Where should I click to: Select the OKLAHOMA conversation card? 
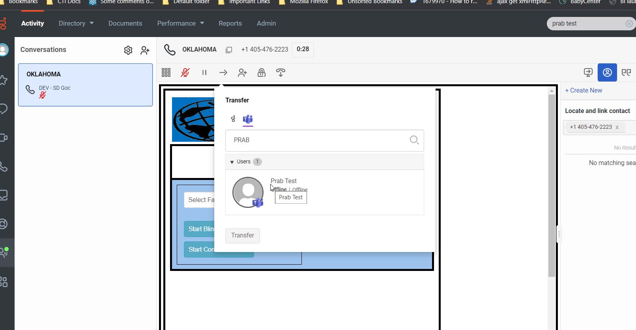coord(85,85)
